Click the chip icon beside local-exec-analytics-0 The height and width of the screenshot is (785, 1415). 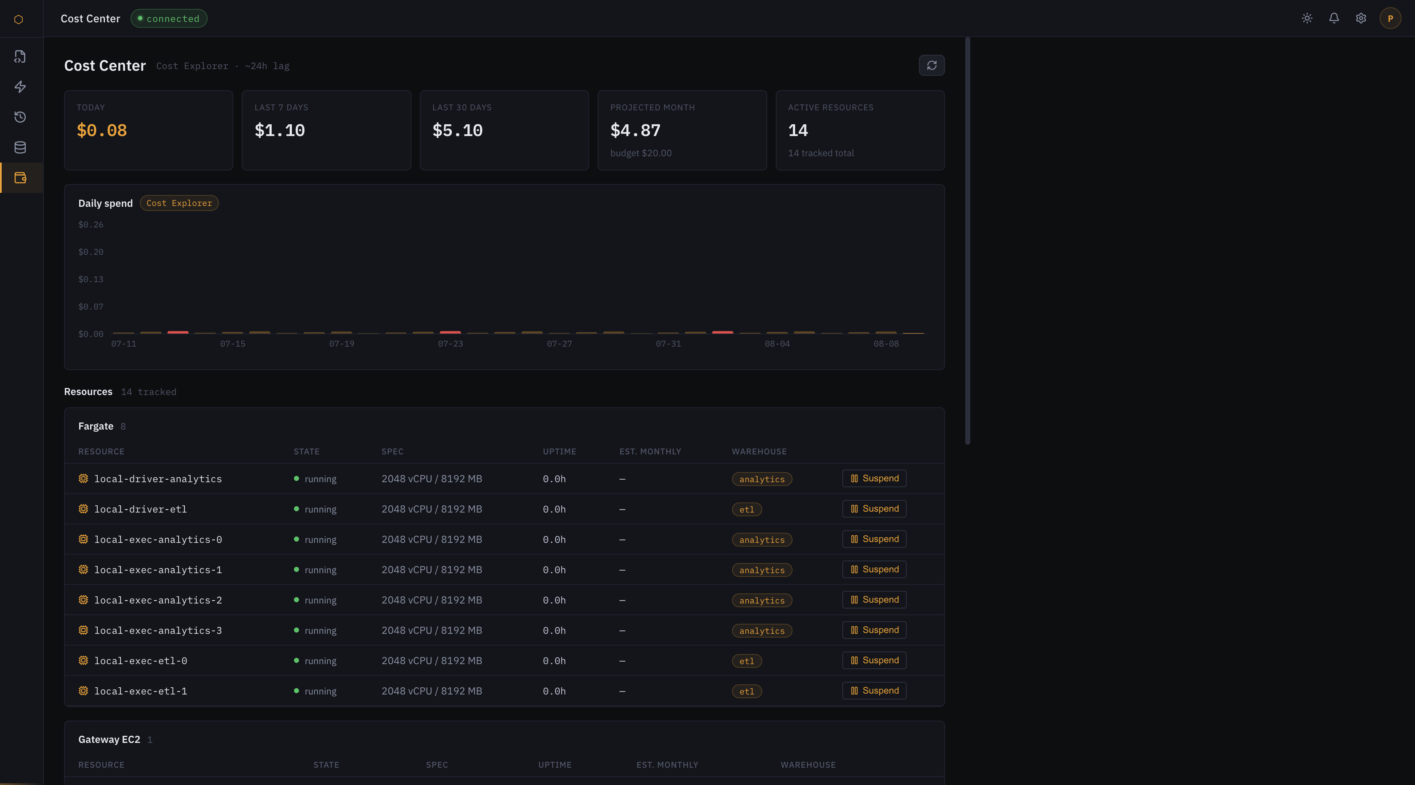click(83, 539)
